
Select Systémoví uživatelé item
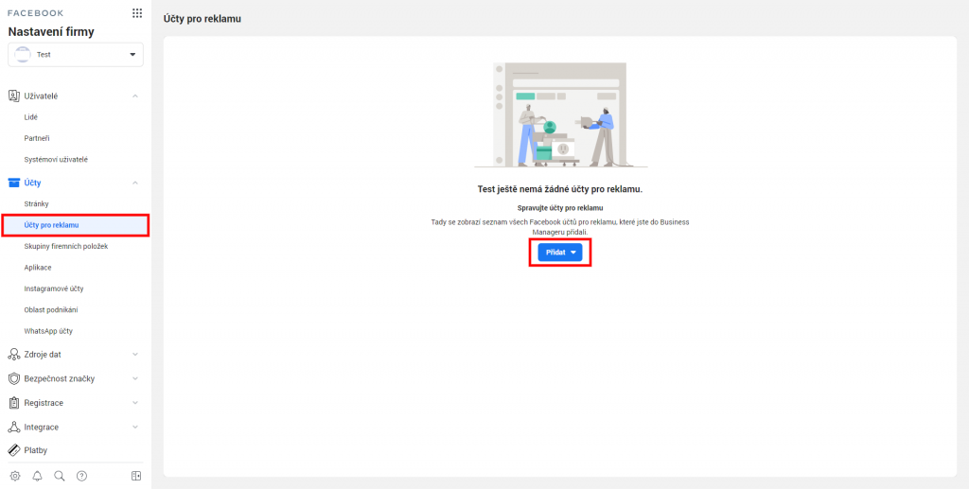(x=56, y=160)
